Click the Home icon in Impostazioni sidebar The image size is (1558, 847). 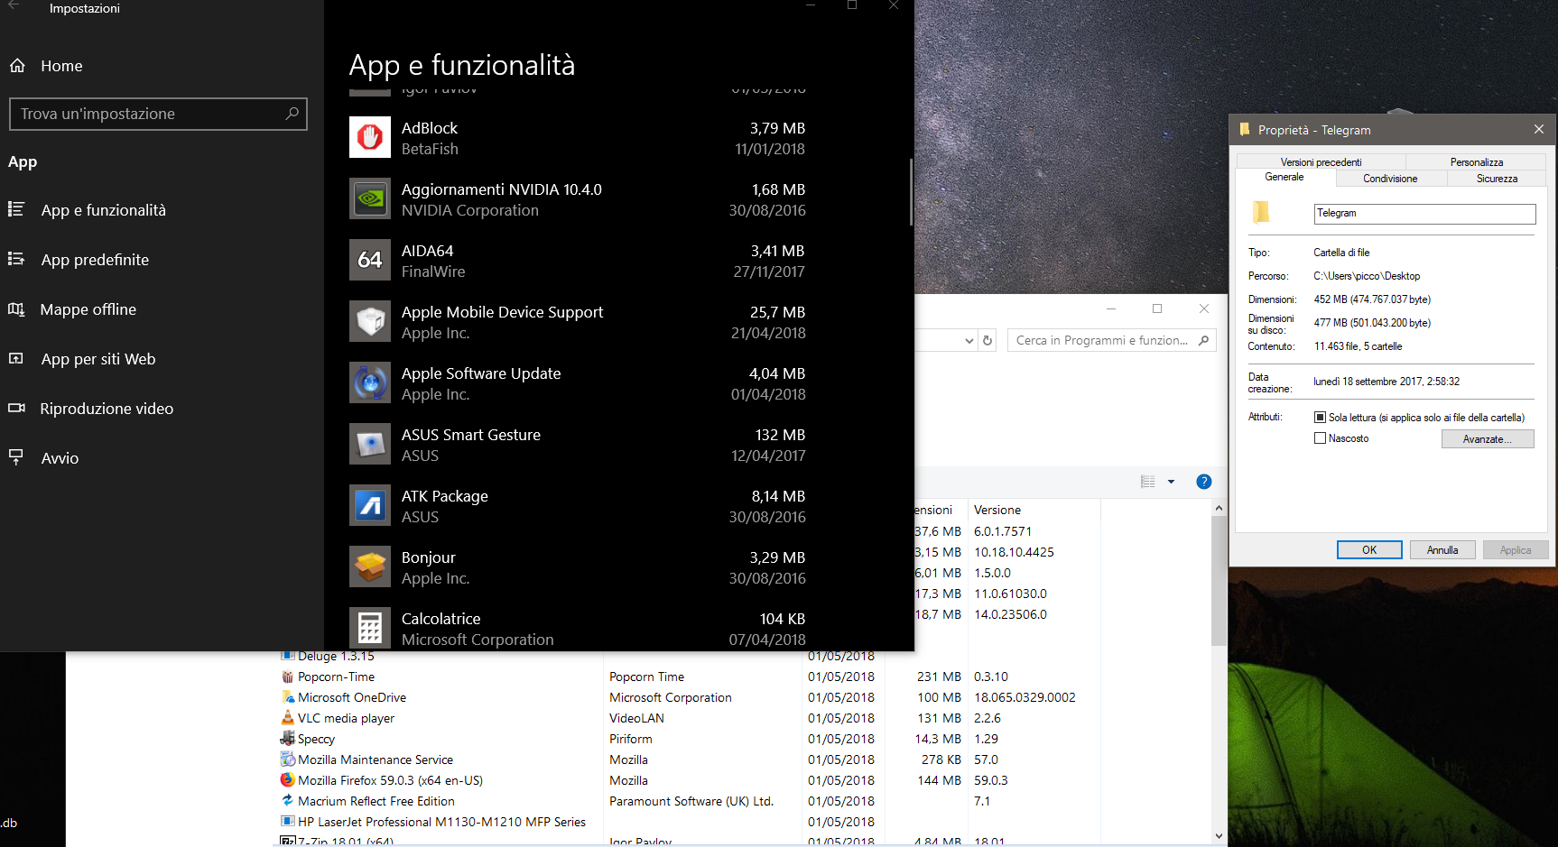pyautogui.click(x=17, y=66)
